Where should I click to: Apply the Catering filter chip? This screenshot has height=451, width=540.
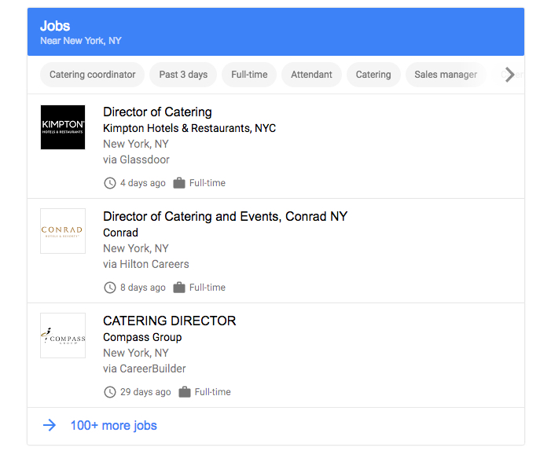tap(373, 75)
